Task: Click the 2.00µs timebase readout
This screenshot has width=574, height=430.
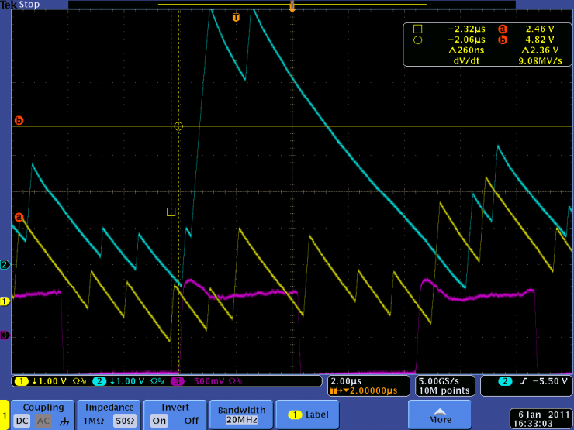Action: click(344, 381)
